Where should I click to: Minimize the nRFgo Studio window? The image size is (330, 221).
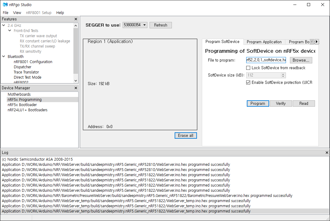click(x=295, y=5)
